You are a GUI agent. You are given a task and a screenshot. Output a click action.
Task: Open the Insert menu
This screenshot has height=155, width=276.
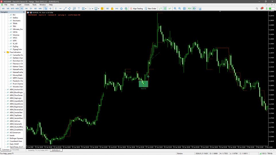(x=19, y=5)
